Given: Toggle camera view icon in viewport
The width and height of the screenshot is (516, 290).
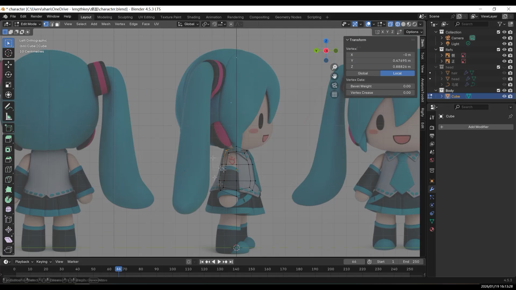Looking at the screenshot, I should point(334,85).
